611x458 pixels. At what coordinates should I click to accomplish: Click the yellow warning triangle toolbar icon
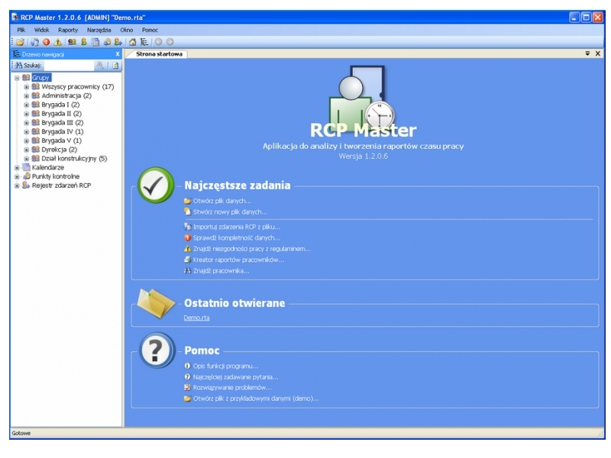57,42
